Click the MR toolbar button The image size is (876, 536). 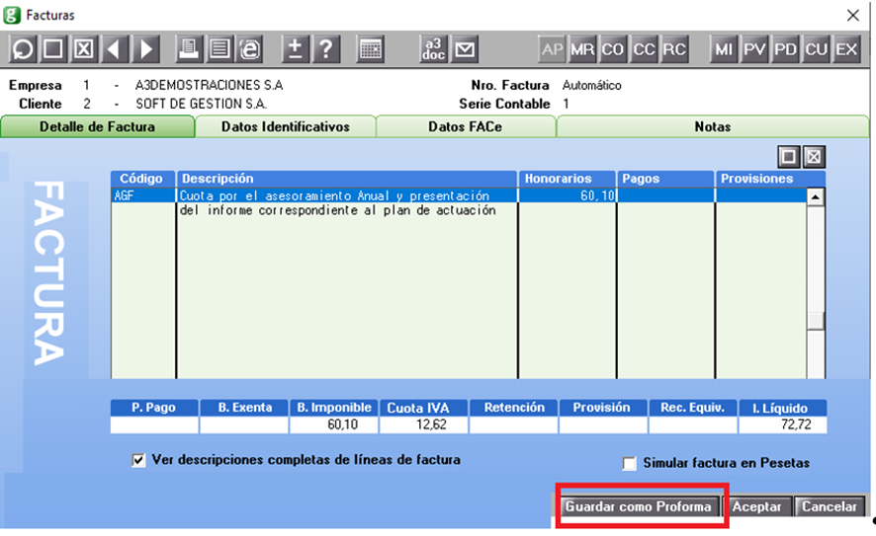(582, 49)
